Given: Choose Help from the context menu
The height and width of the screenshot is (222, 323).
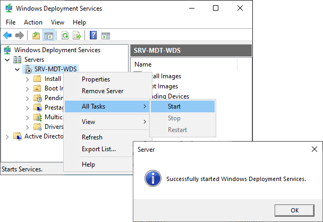Looking at the screenshot, I should [x=99, y=165].
